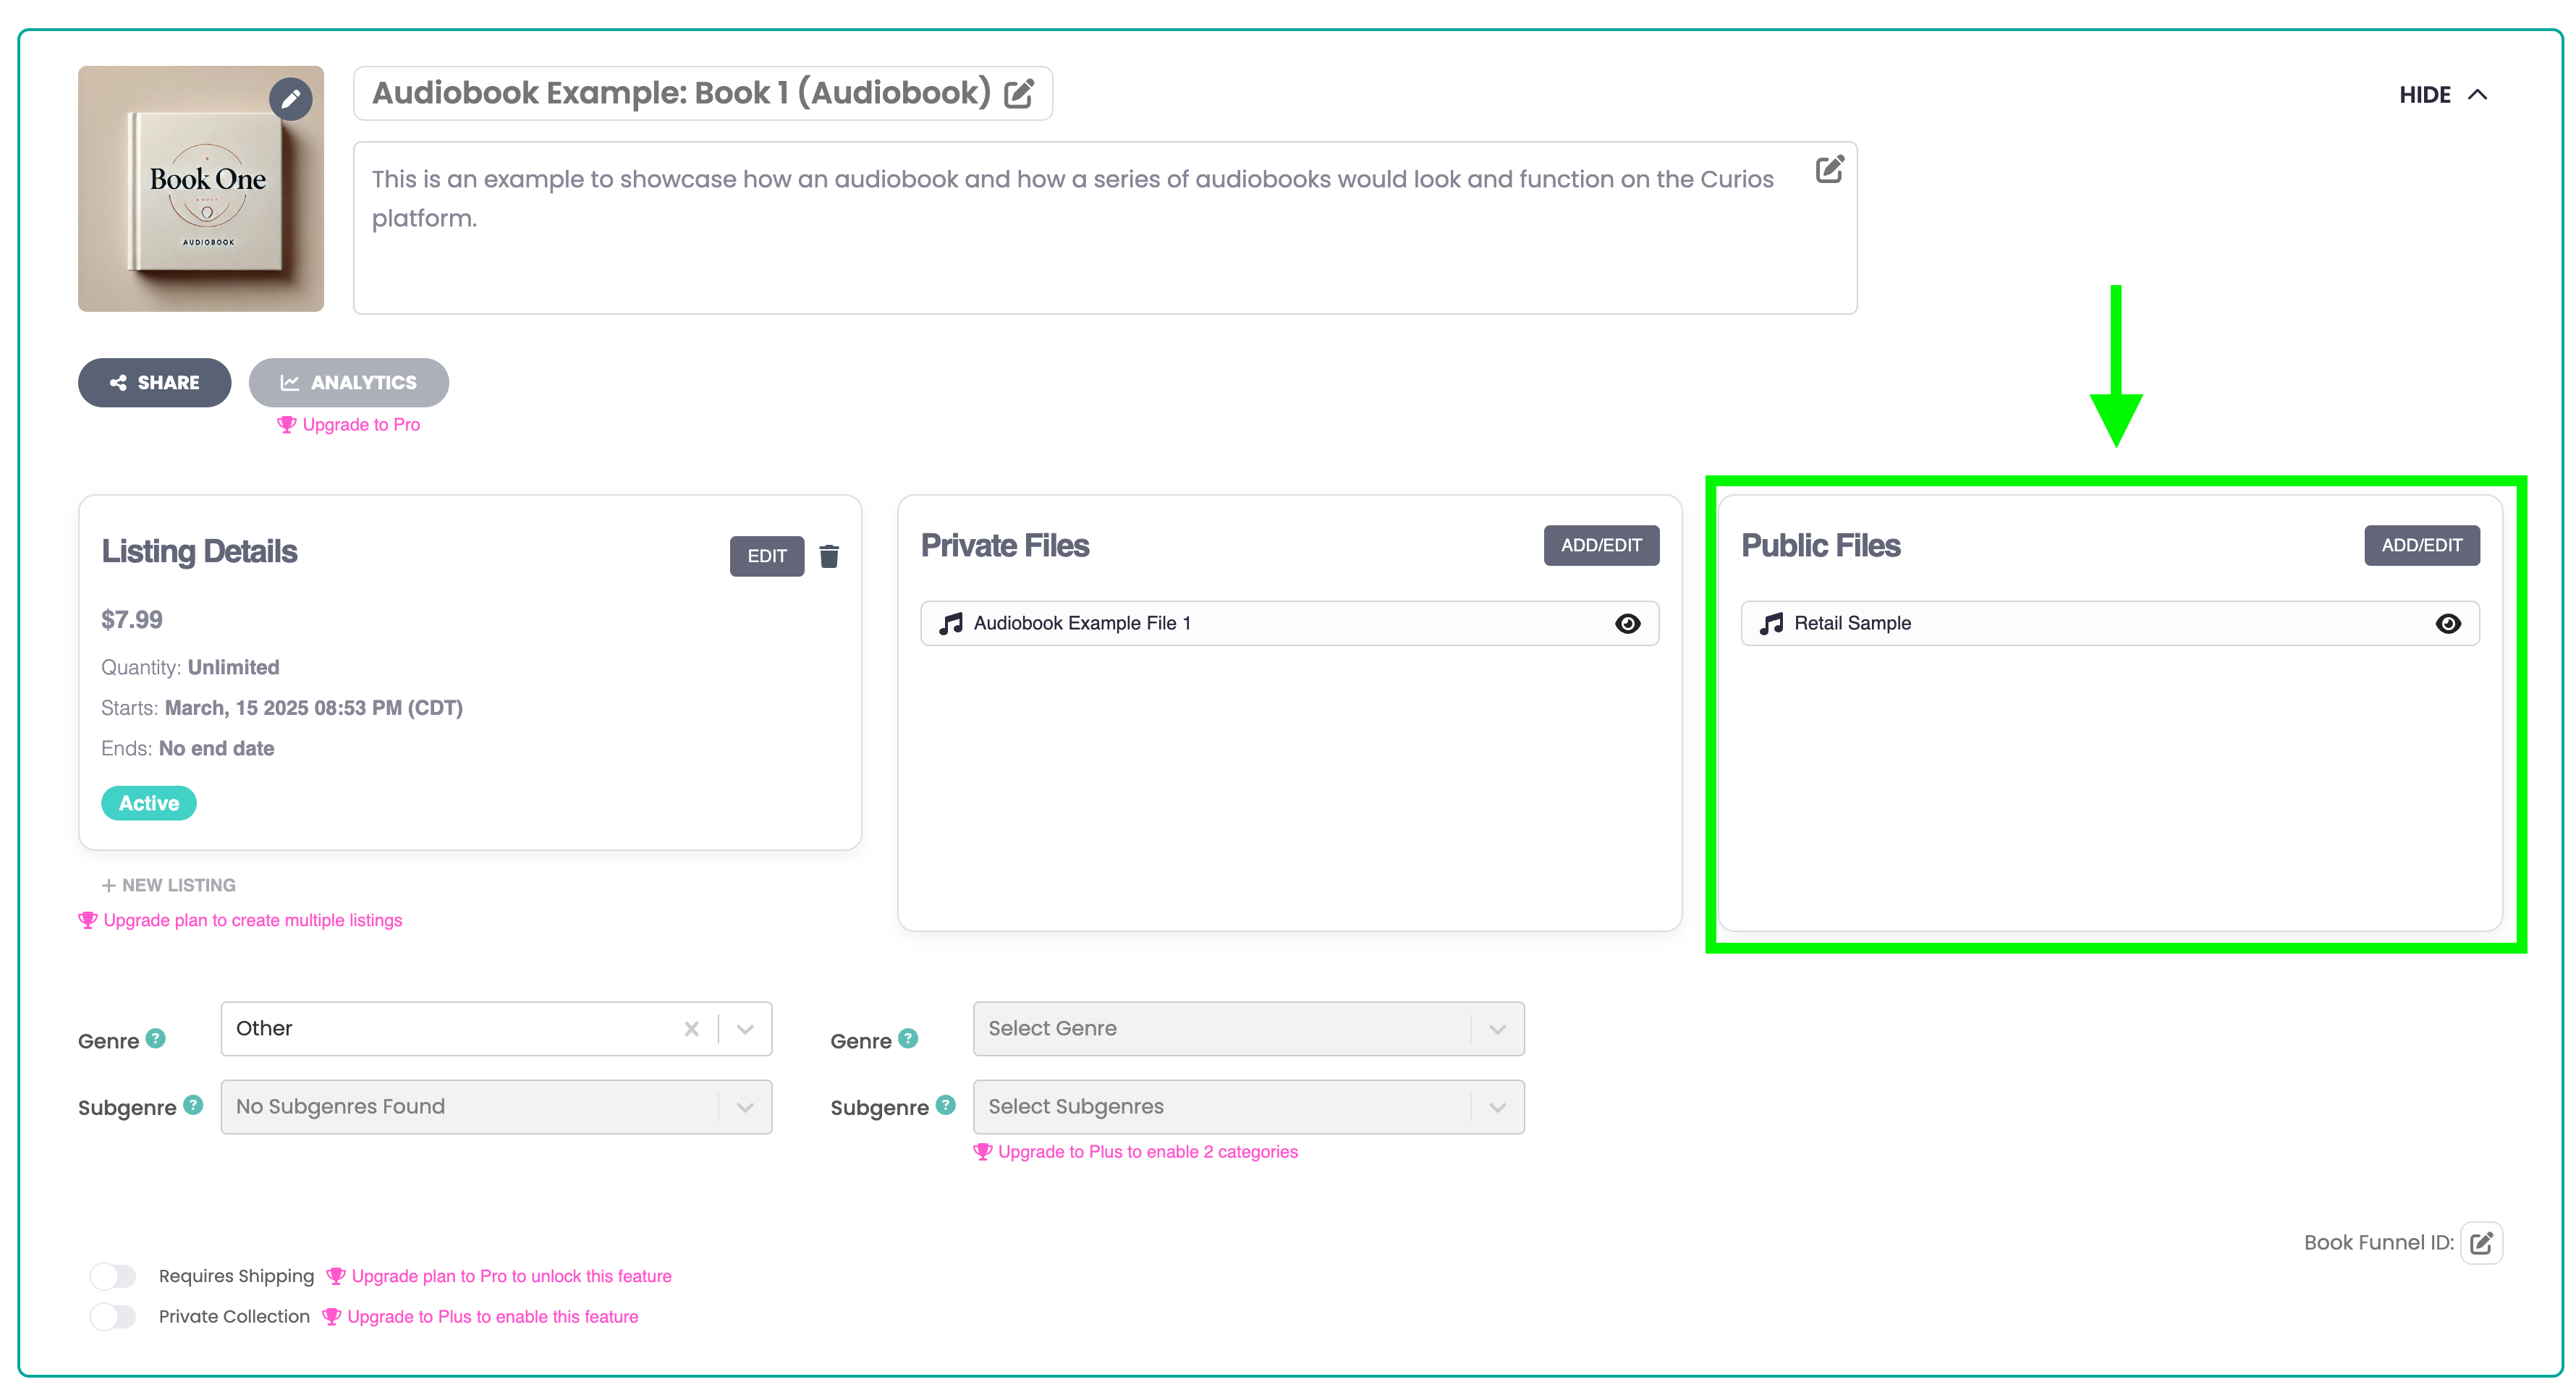Click the Book Funnel ID label
This screenshot has height=1395, width=2576.
click(2379, 1243)
